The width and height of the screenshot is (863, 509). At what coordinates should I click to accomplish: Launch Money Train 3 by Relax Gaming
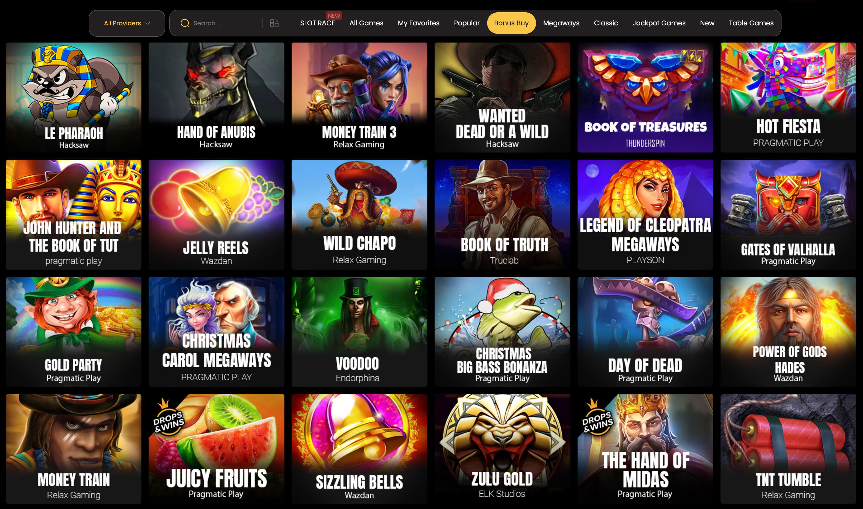tap(359, 97)
